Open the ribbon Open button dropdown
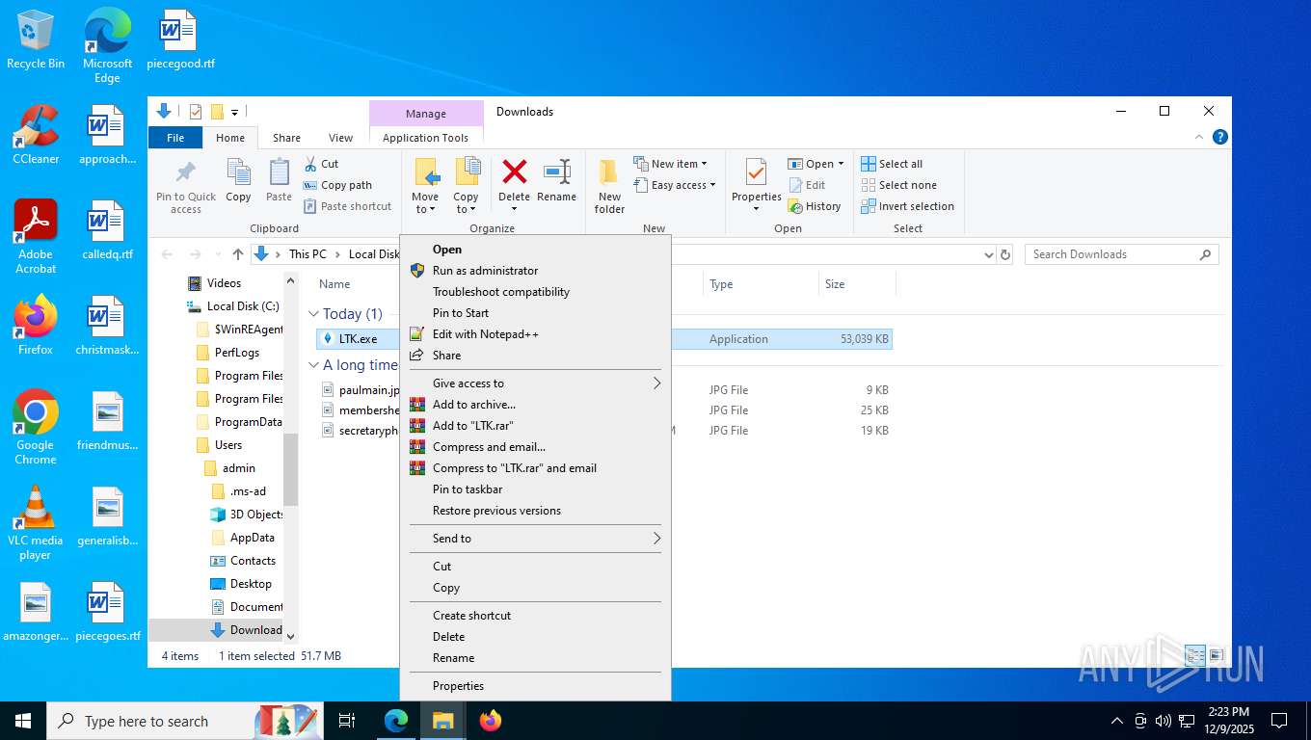Viewport: 1311px width, 740px height. (841, 164)
